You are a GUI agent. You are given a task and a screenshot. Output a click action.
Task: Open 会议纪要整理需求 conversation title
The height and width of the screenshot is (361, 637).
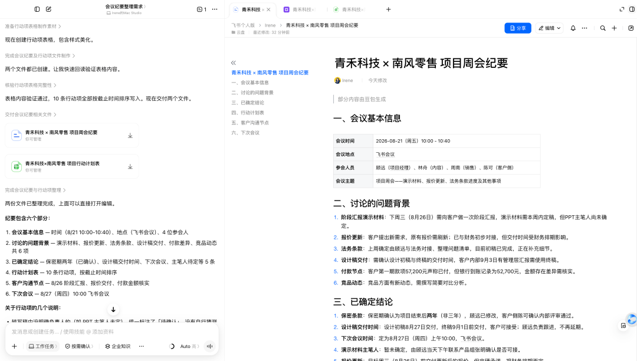point(125,6)
